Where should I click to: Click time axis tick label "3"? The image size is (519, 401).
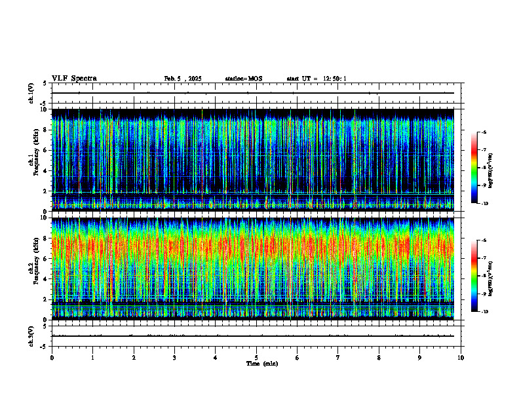pyautogui.click(x=174, y=358)
